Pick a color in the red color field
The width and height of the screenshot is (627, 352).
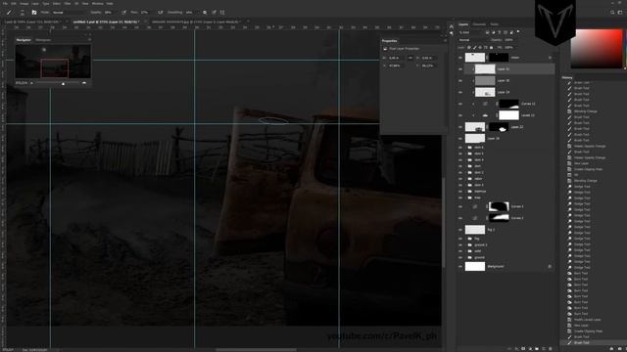[597, 49]
